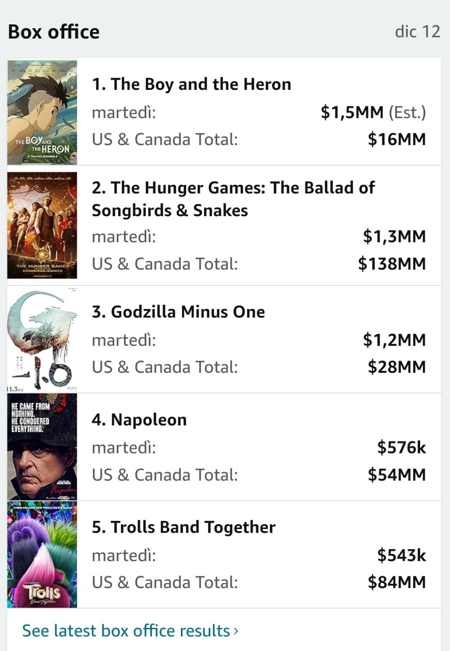
Task: Select Napoleon's $54MM US & Canada total
Action: [x=397, y=474]
